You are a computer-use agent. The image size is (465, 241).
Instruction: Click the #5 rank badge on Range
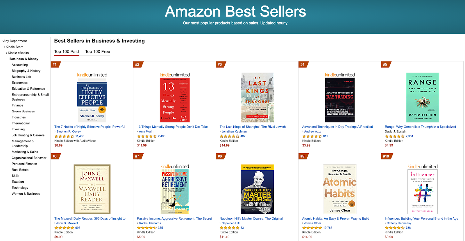(x=385, y=65)
